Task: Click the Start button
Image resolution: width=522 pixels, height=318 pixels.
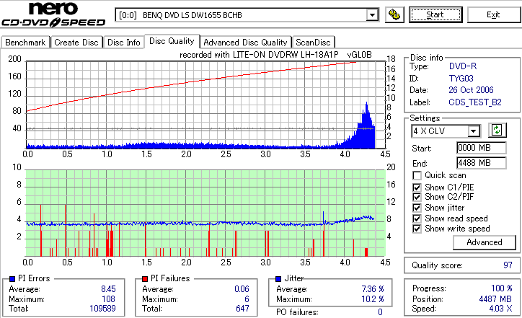Action: pyautogui.click(x=435, y=14)
